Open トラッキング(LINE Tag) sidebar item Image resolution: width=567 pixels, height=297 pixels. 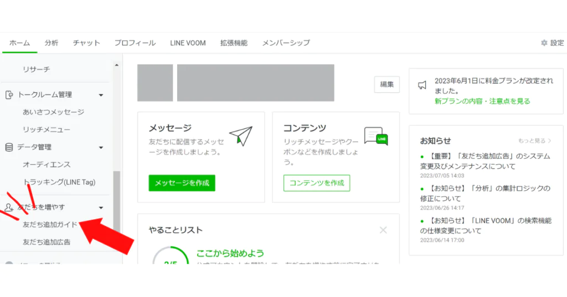coord(59,182)
